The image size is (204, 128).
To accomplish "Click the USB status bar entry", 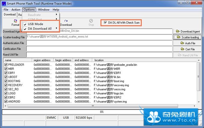I will 66,117.
